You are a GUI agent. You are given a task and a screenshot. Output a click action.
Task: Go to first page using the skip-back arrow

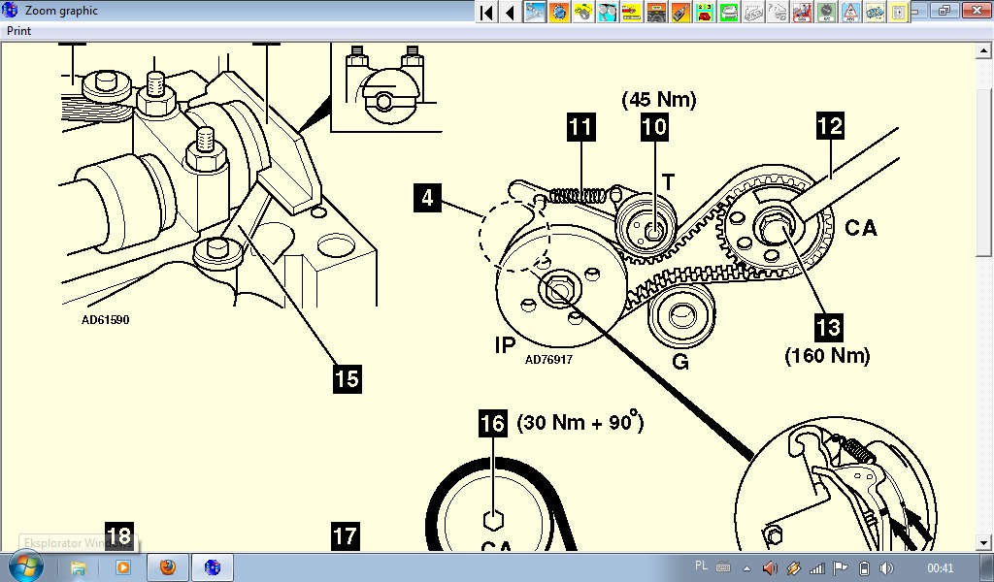click(486, 12)
